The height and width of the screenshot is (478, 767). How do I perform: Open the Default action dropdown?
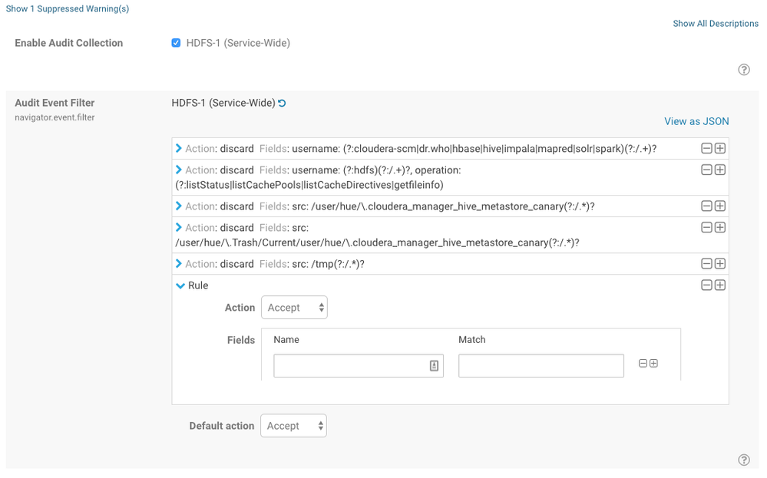pos(293,426)
